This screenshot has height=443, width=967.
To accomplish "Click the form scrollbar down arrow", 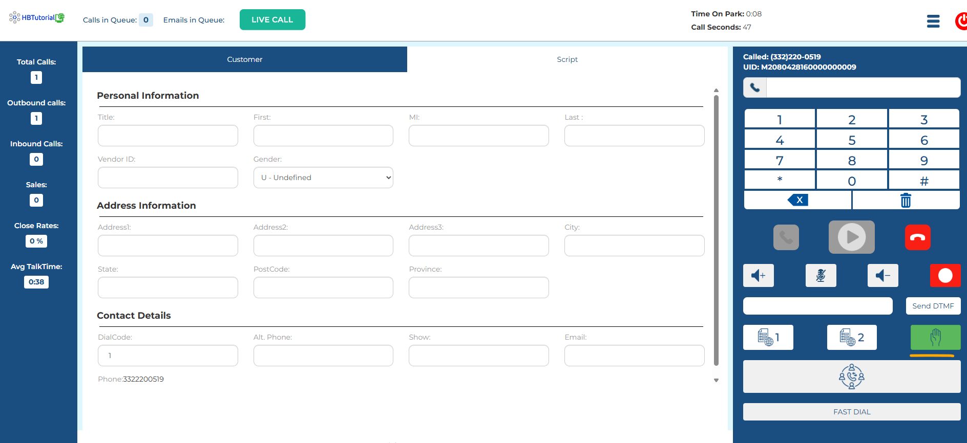I will (716, 380).
